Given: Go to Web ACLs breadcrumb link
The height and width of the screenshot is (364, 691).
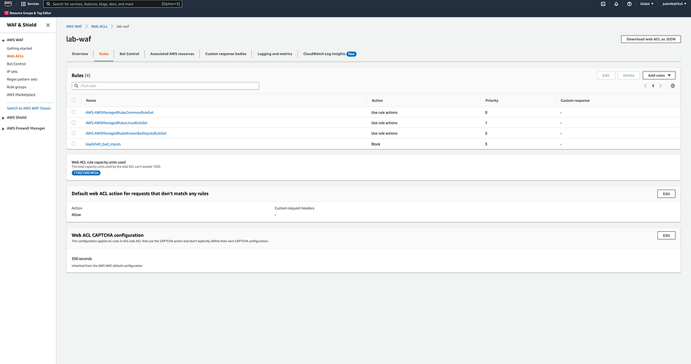Looking at the screenshot, I should click(x=99, y=26).
